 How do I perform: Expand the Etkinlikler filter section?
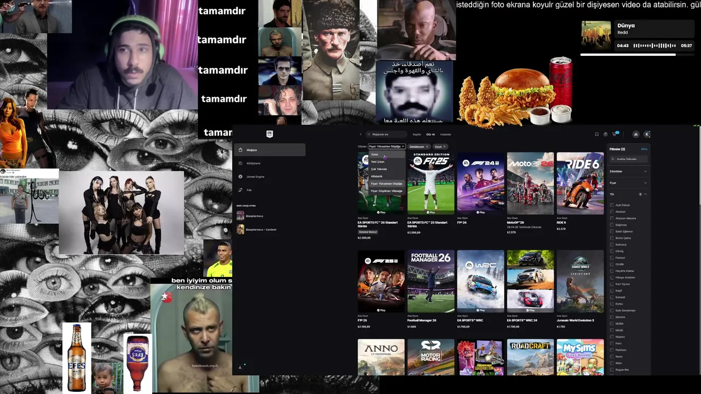pyautogui.click(x=629, y=171)
